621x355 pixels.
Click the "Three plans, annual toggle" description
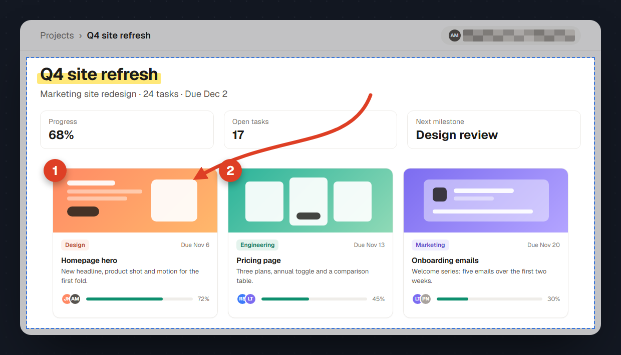(x=302, y=276)
